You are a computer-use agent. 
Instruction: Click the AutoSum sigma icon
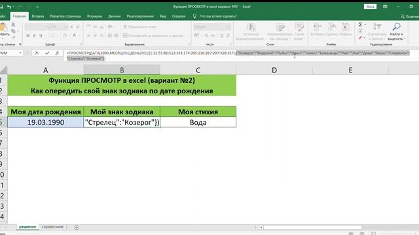tap(360, 25)
